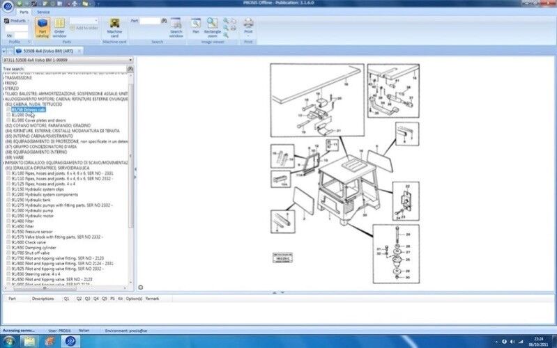Click the binoculars part search icon

163,21
